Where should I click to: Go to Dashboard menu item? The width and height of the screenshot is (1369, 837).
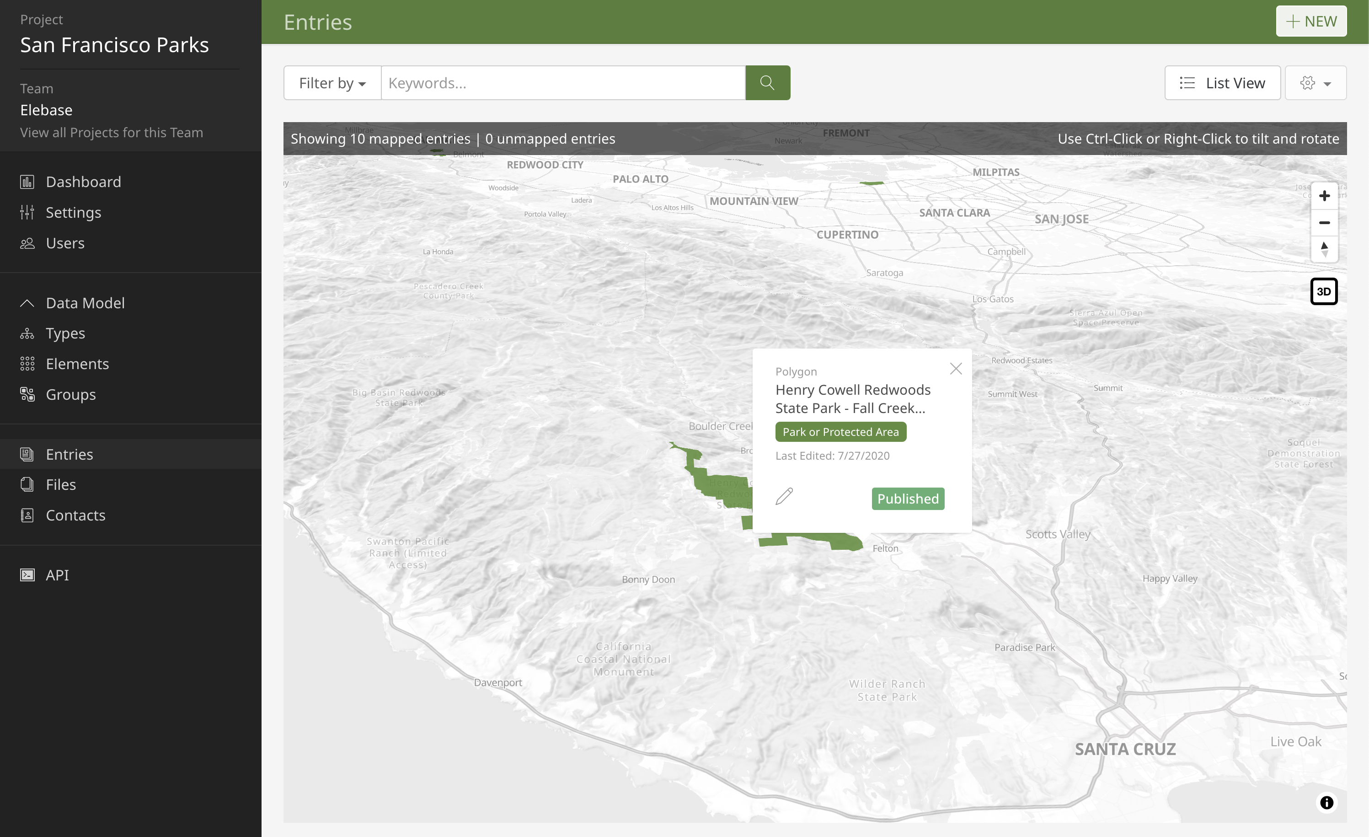pyautogui.click(x=83, y=182)
